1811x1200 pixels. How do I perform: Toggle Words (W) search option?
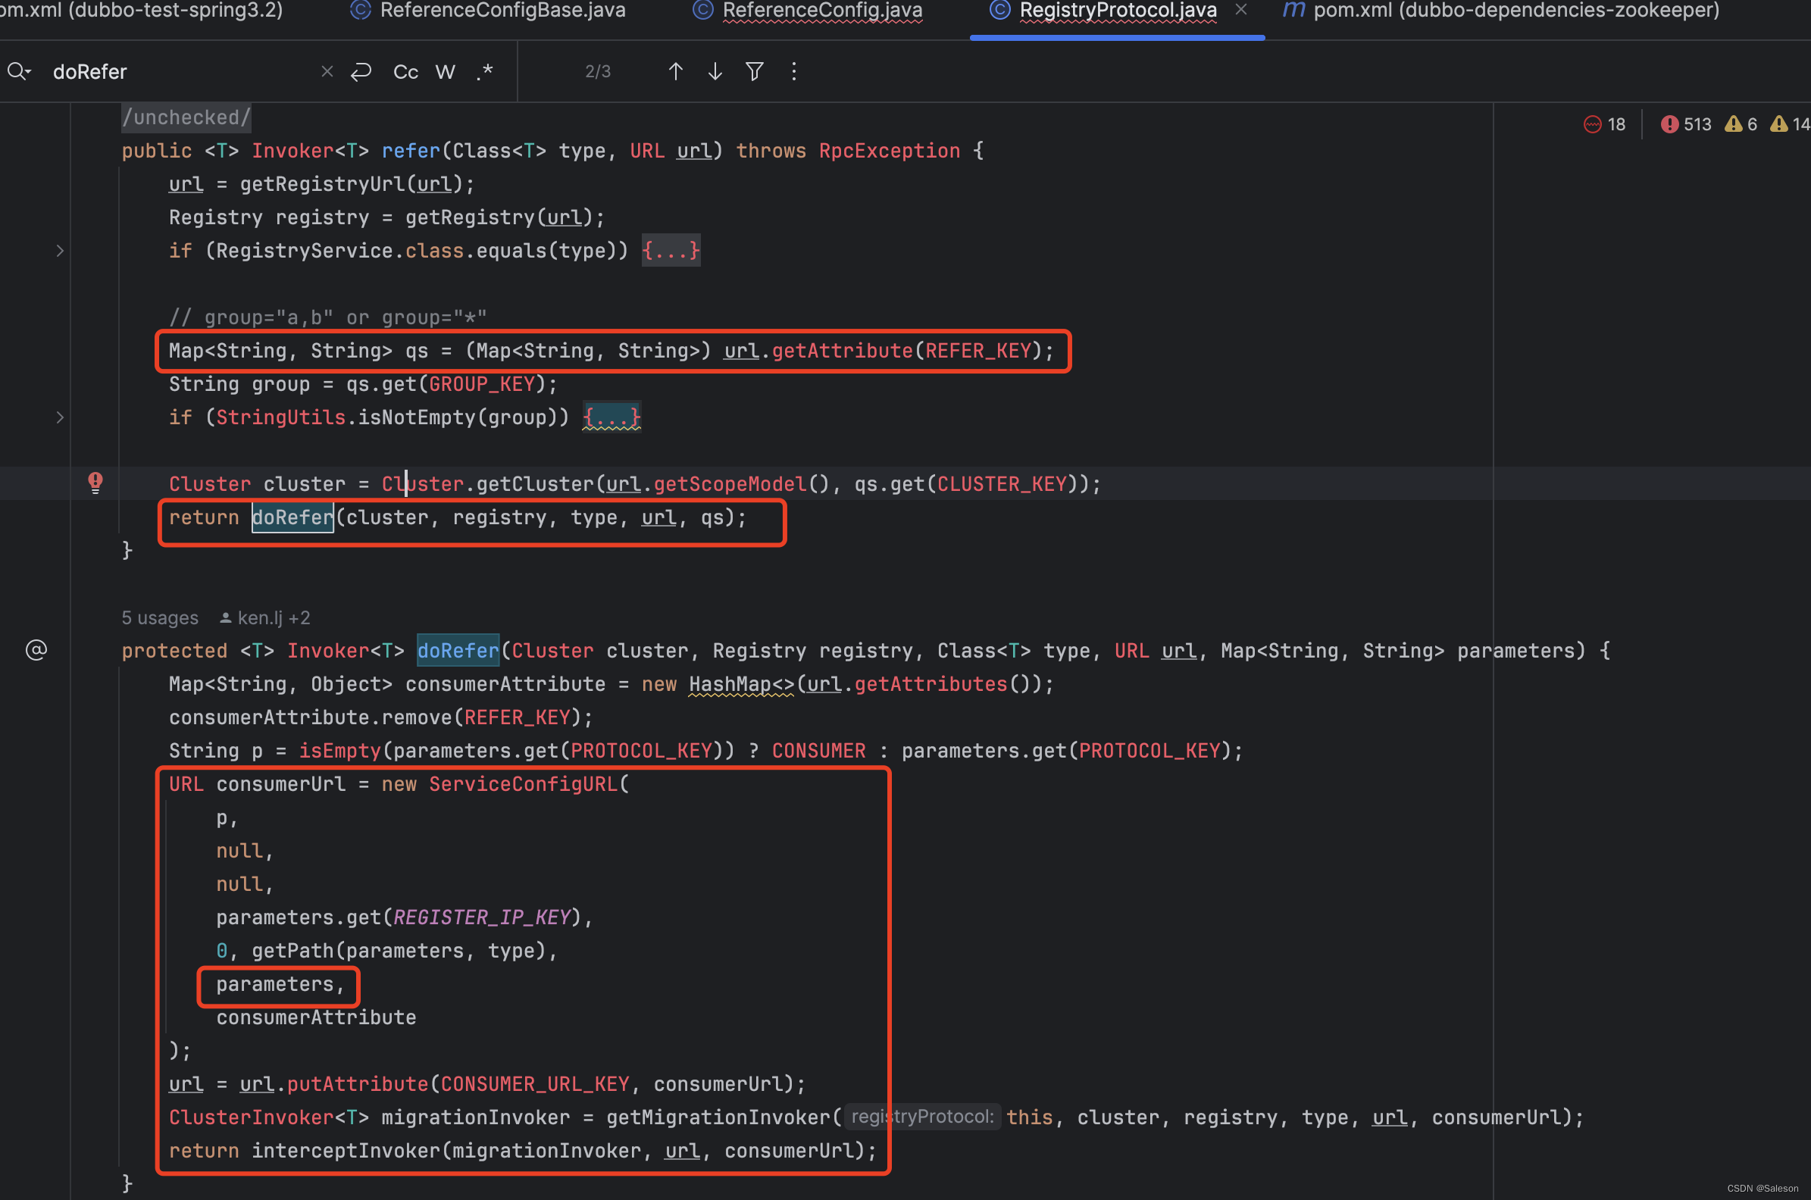coord(446,72)
